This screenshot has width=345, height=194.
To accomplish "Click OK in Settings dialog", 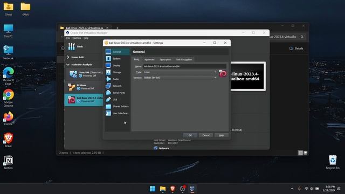I will coord(190,135).
